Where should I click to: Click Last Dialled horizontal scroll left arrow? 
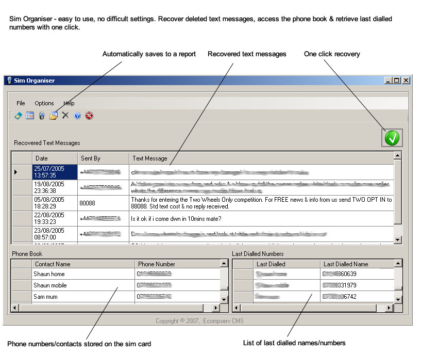click(236, 308)
